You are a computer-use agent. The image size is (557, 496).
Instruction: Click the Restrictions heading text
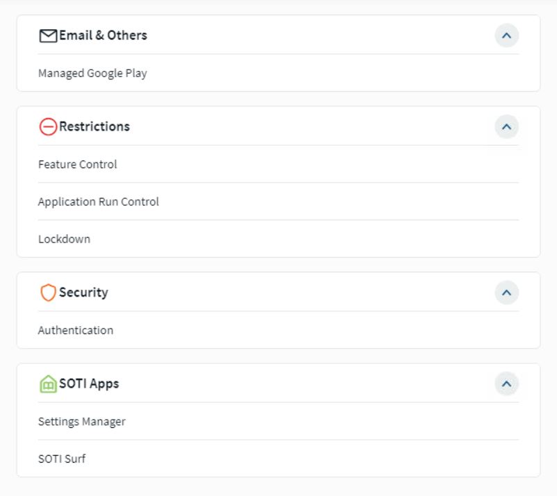tap(94, 127)
